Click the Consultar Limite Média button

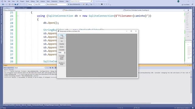[62, 58]
